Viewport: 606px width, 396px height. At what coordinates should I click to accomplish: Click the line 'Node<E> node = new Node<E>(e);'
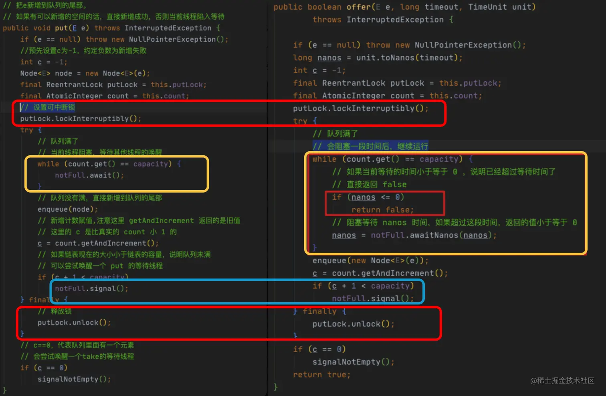[85, 73]
